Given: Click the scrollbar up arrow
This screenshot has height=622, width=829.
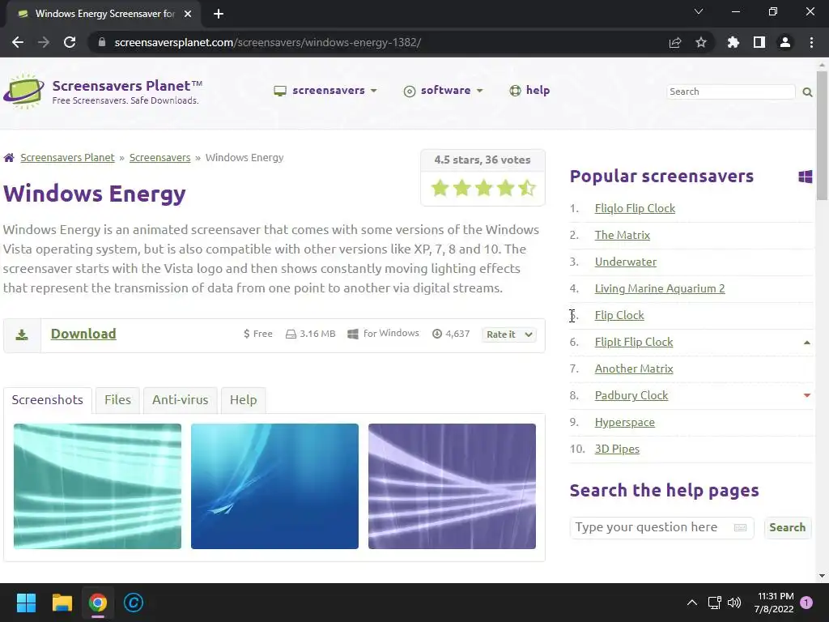Looking at the screenshot, I should 822,65.
